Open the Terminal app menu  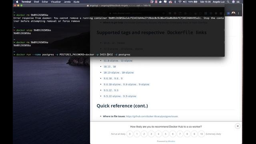26,2
